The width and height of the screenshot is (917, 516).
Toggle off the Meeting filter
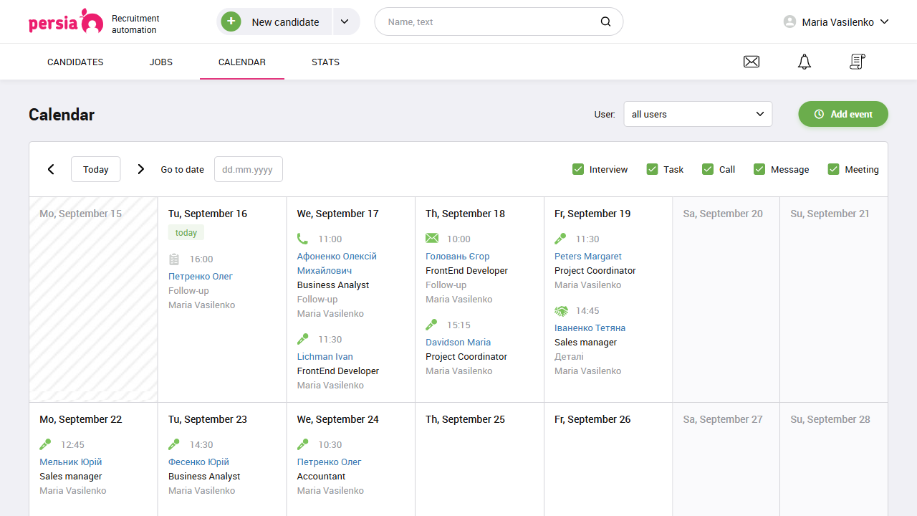click(833, 169)
